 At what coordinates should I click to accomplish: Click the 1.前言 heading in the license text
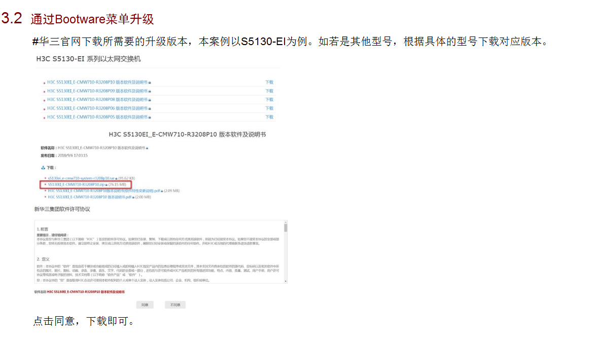pyautogui.click(x=43, y=229)
